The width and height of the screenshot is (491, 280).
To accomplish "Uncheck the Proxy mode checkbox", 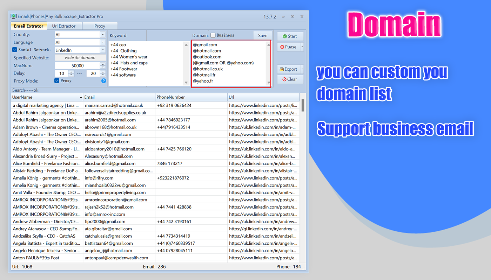I will tap(57, 81).
